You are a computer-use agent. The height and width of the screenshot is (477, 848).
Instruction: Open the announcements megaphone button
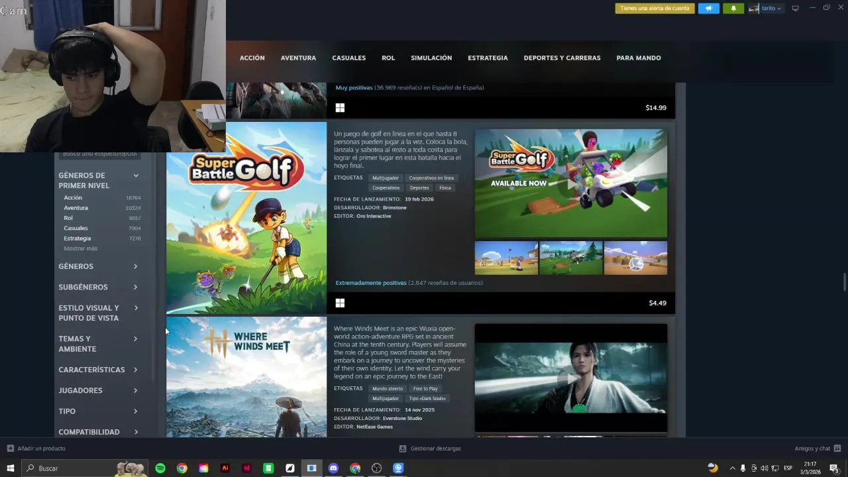(x=708, y=9)
